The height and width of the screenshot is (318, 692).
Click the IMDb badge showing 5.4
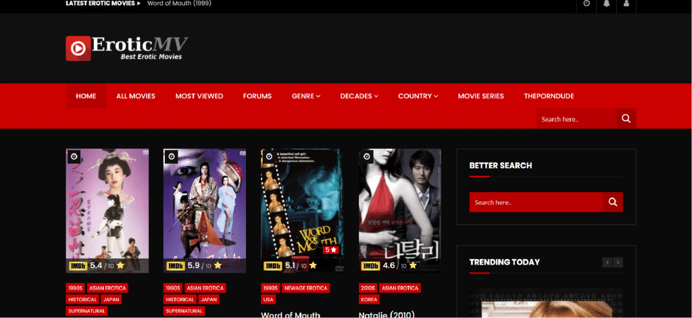(x=78, y=266)
